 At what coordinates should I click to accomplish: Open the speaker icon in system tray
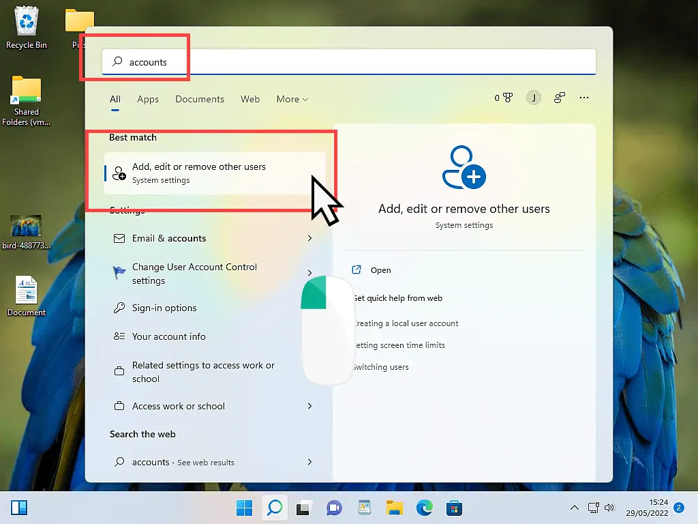click(610, 508)
